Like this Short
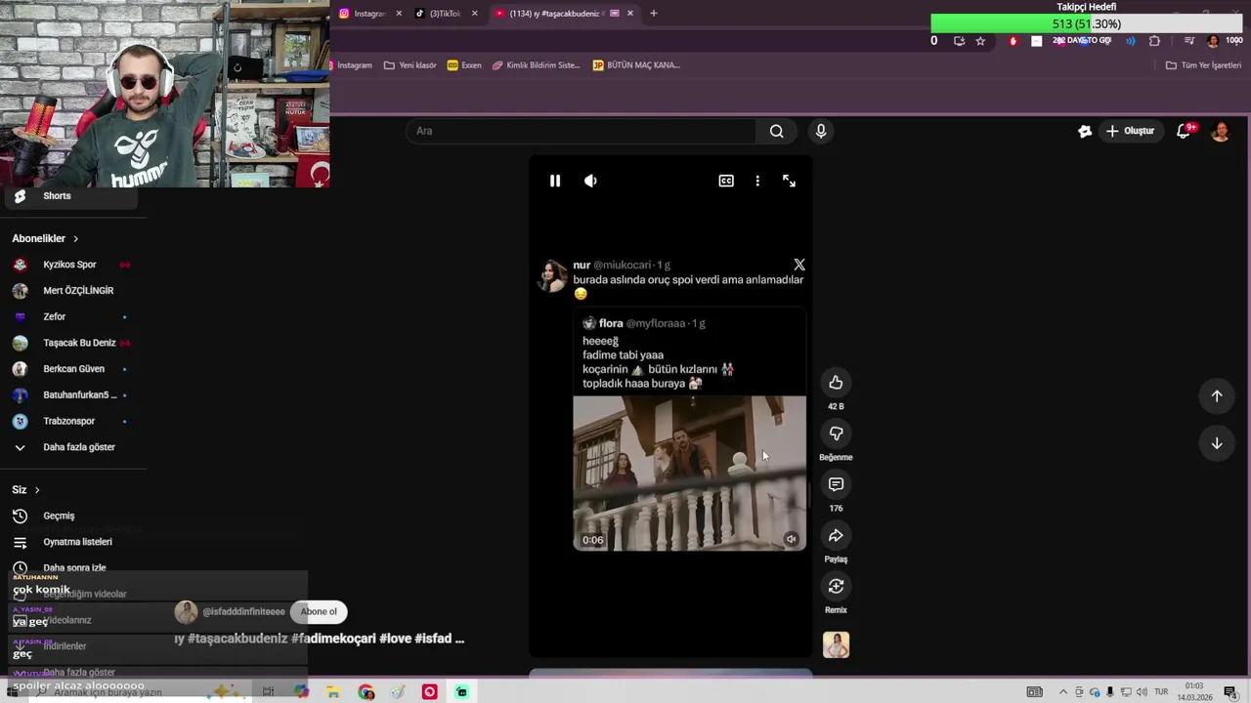 [836, 383]
